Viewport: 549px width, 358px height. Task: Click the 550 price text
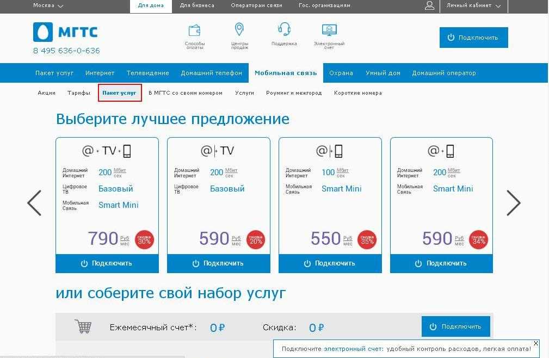pos(326,239)
